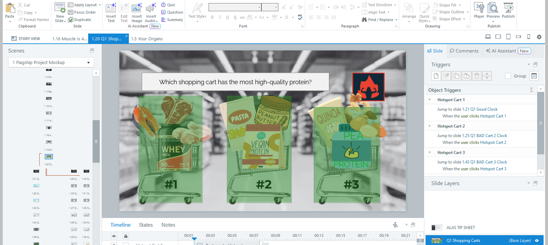Open the font name combo box

click(x=235, y=7)
